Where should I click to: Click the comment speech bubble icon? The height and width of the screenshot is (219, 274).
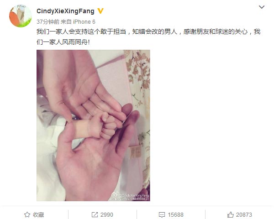[162, 214]
